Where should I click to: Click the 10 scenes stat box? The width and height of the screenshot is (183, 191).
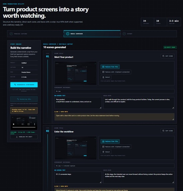click(160, 22)
